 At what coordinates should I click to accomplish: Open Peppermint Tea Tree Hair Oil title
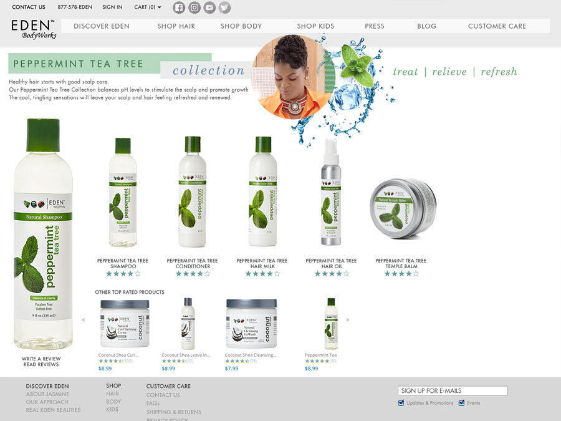[x=332, y=263]
